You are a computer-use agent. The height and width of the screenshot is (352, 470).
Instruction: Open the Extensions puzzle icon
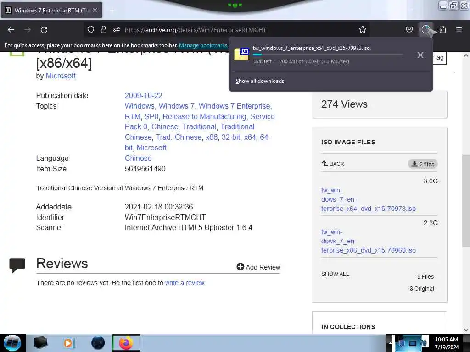[x=442, y=29]
